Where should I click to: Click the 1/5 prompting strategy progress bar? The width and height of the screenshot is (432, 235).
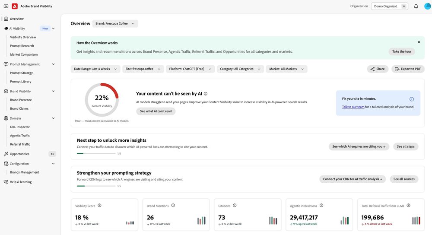[x=96, y=186]
